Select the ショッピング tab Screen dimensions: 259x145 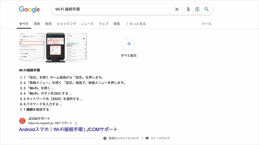coord(66,24)
